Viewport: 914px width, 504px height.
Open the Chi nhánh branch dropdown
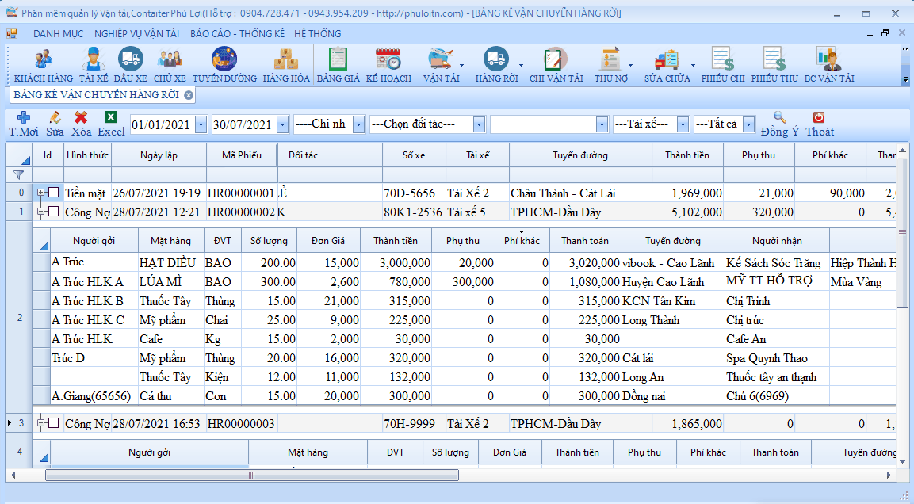(x=359, y=124)
